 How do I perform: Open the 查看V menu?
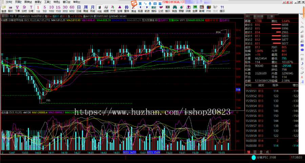pos(38,2)
